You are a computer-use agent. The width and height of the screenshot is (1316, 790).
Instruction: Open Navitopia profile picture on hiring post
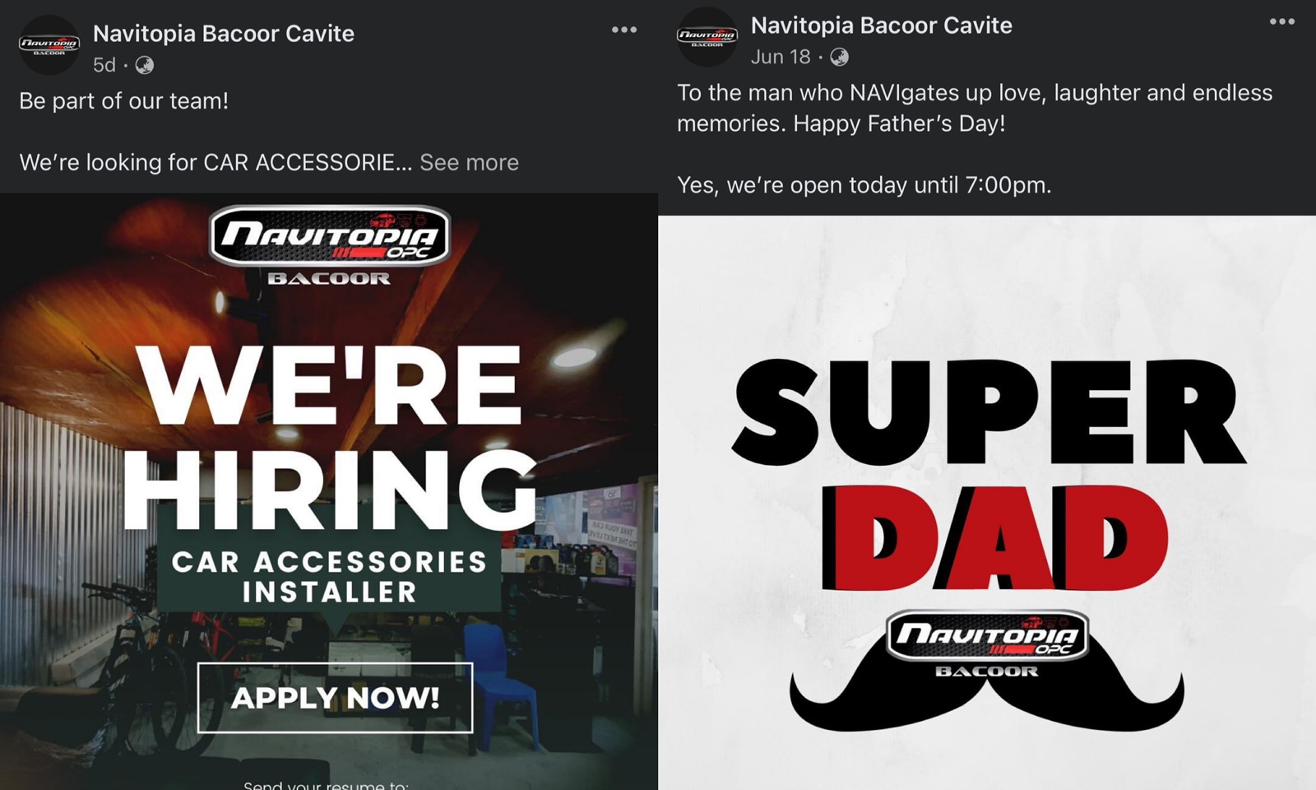[49, 45]
